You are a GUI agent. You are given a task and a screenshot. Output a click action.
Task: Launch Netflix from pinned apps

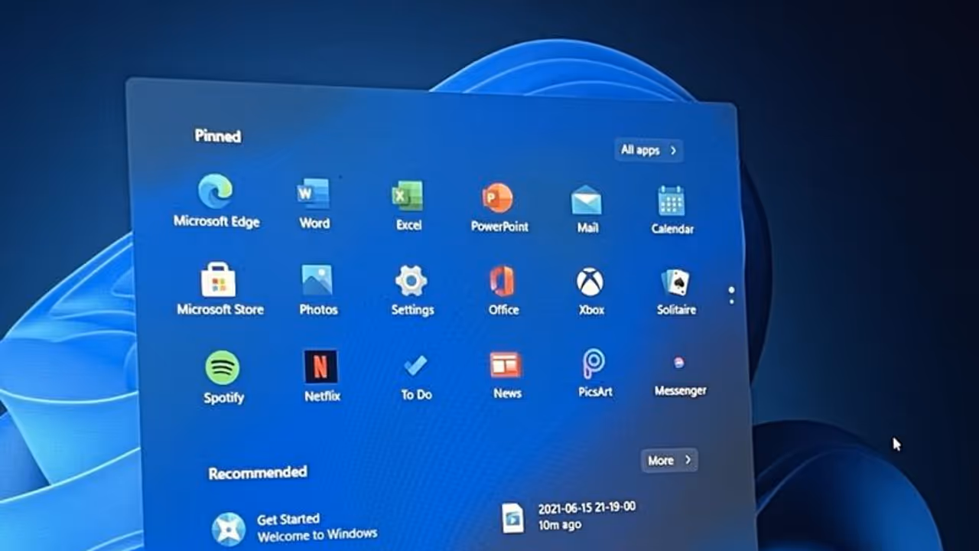click(x=321, y=368)
